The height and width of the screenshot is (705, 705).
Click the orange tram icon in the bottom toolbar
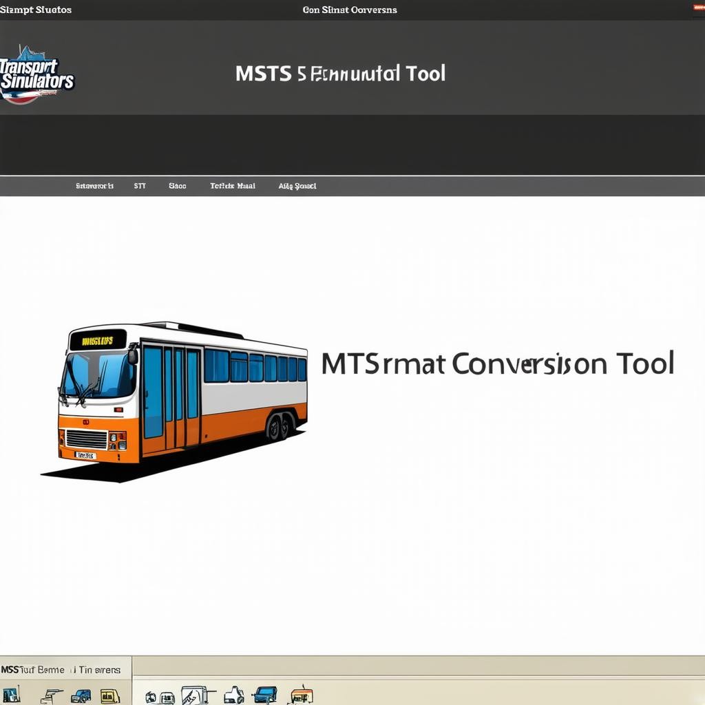[302, 695]
